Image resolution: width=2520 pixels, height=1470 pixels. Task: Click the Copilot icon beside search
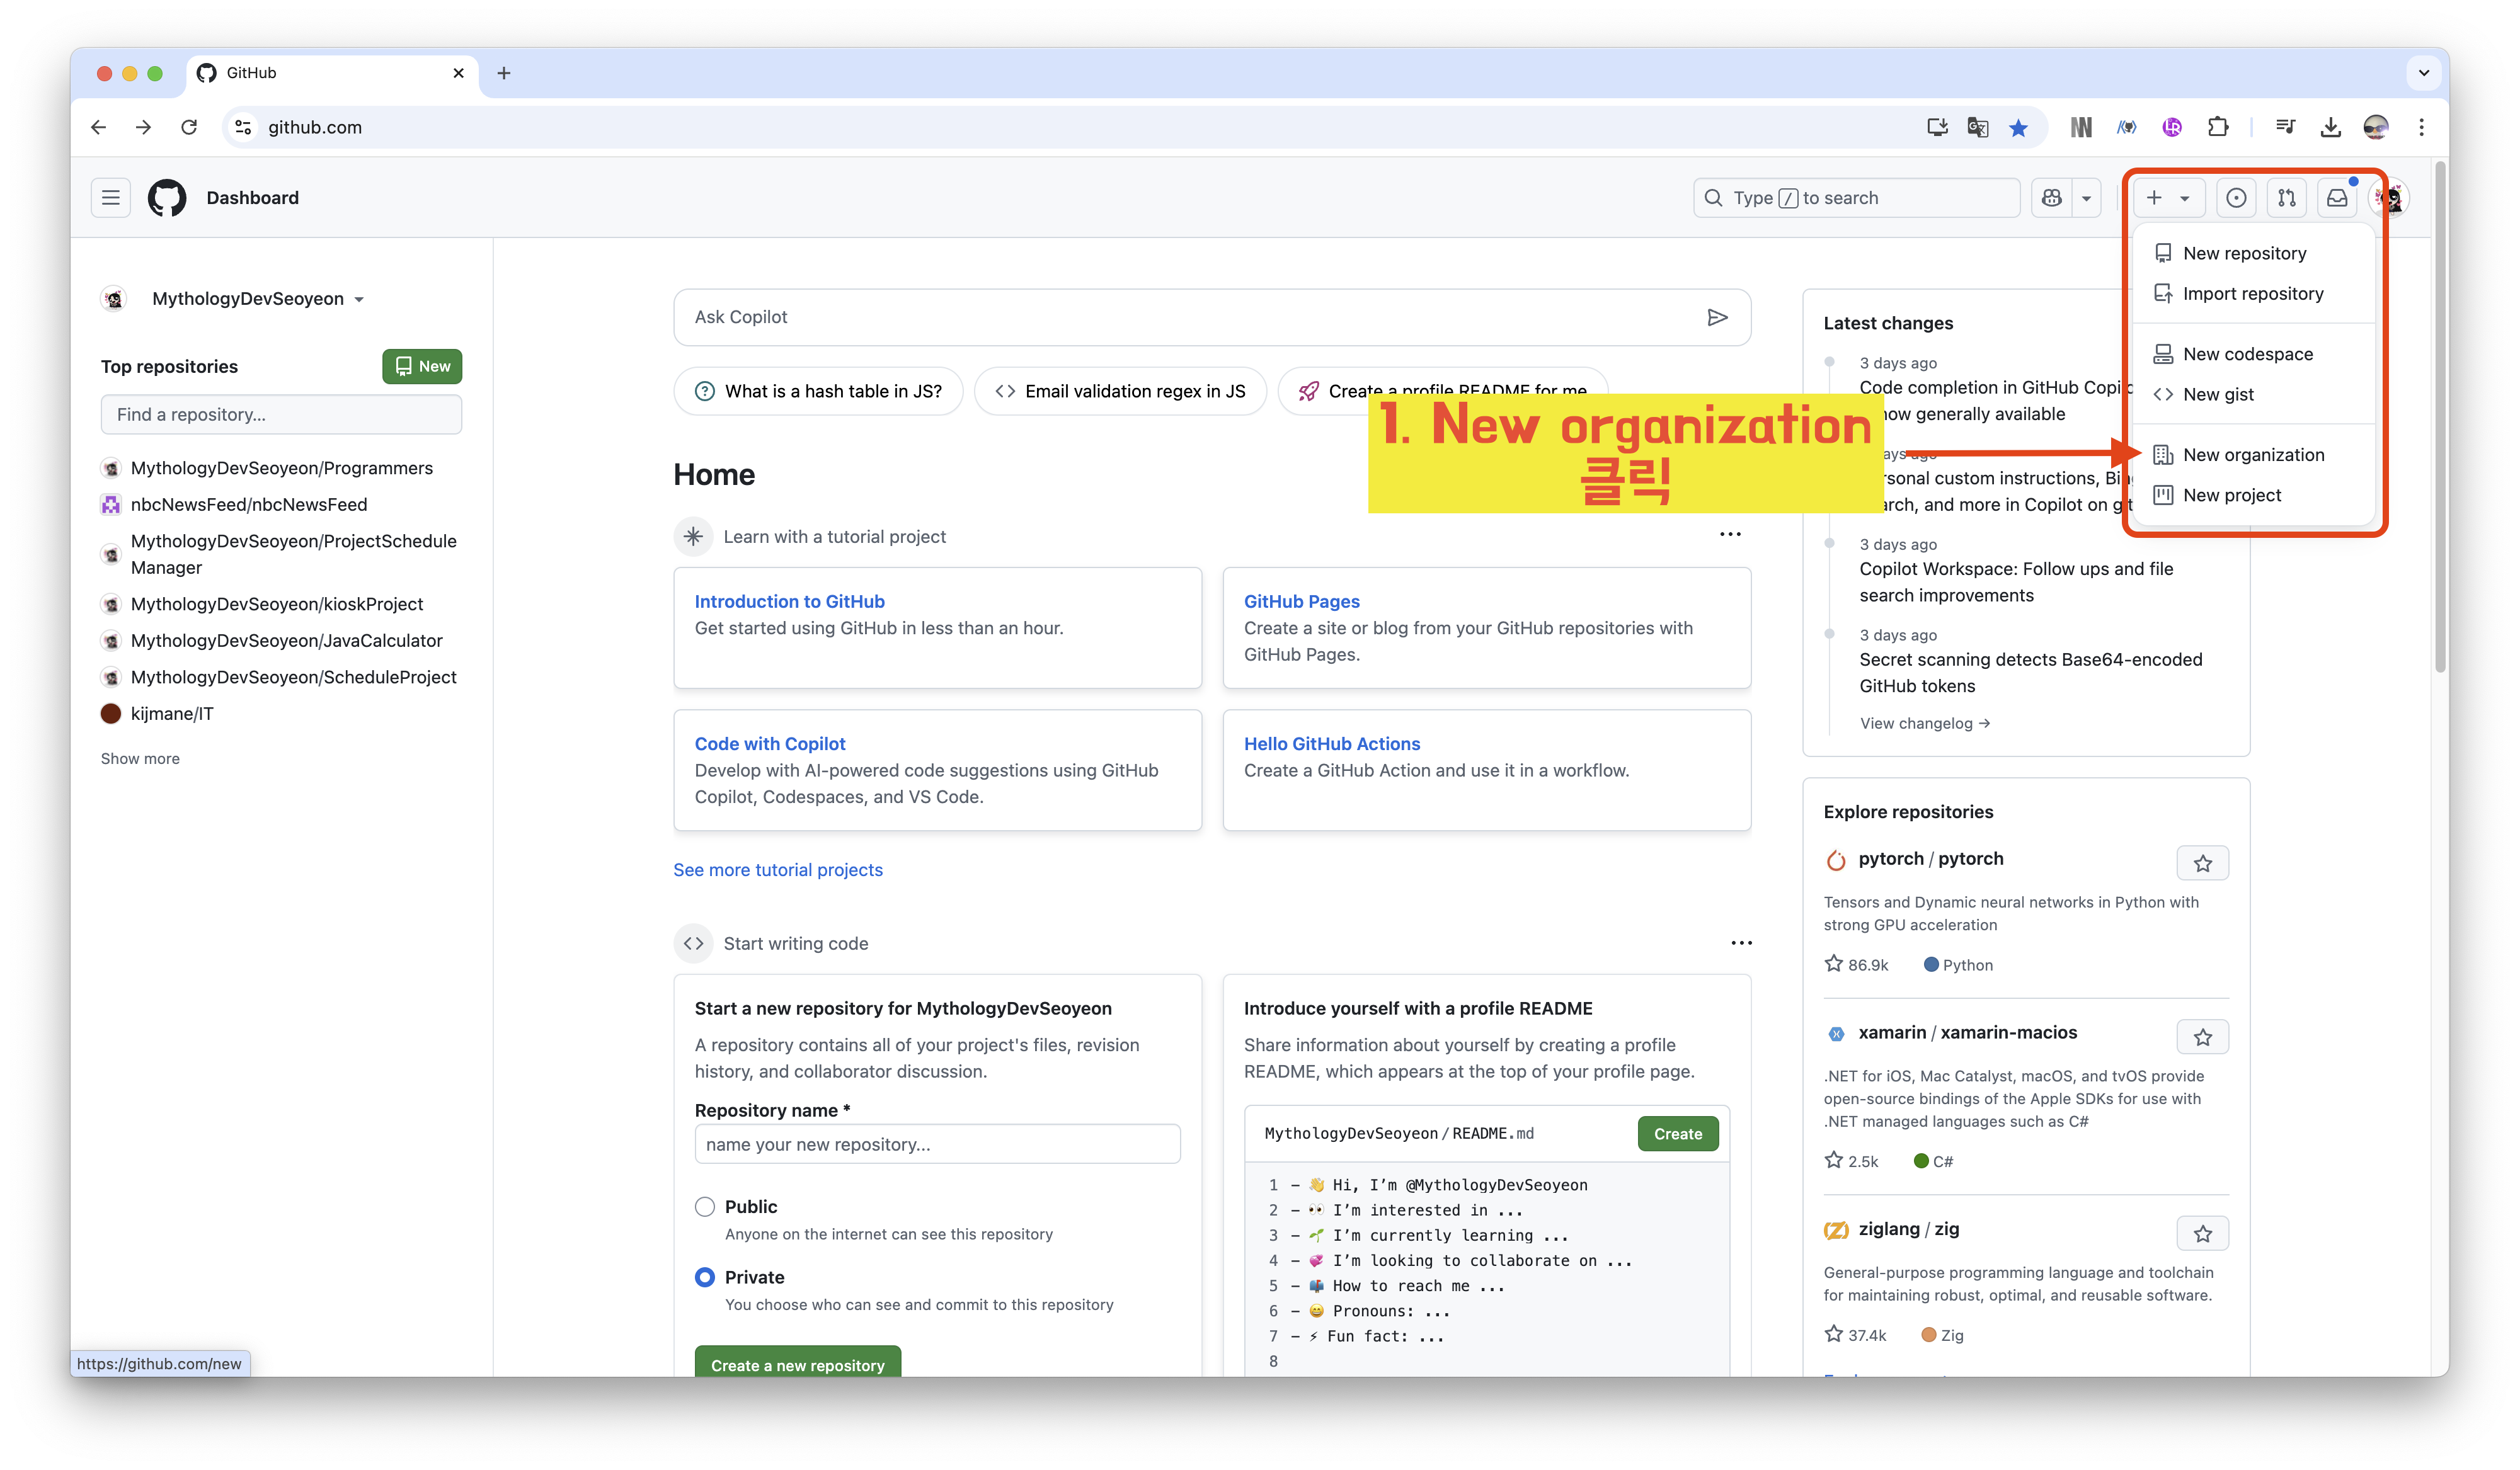(2052, 198)
